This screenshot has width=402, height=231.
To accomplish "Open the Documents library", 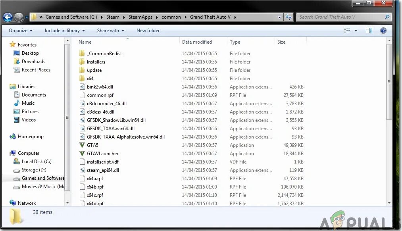I will point(34,95).
